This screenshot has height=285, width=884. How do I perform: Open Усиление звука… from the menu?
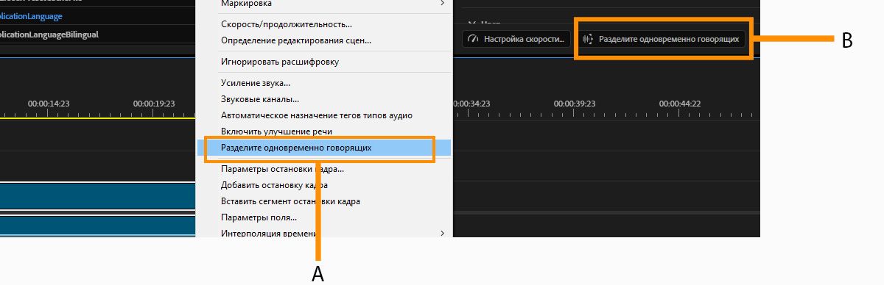click(x=324, y=84)
